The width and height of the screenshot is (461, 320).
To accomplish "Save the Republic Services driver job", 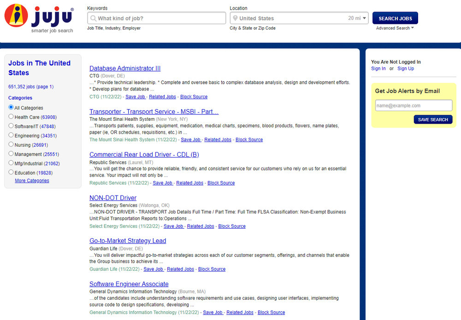I will [x=163, y=183].
